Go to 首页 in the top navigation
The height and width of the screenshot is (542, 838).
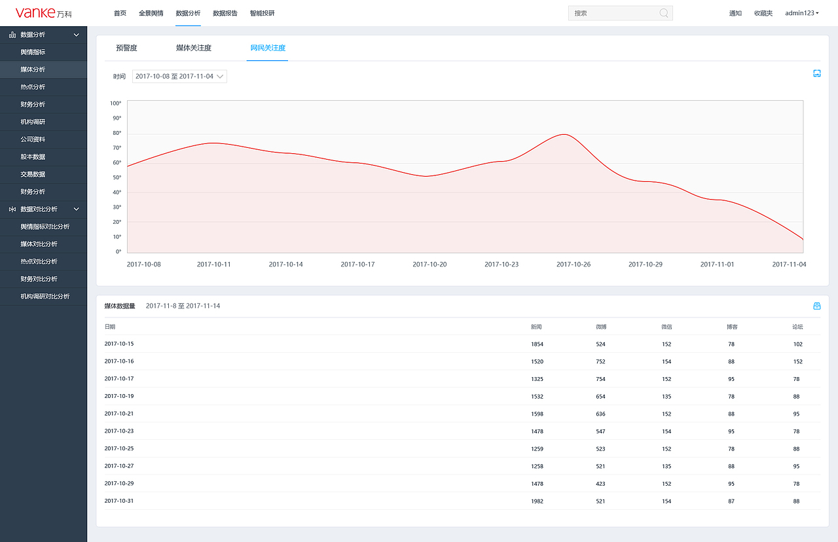point(120,13)
